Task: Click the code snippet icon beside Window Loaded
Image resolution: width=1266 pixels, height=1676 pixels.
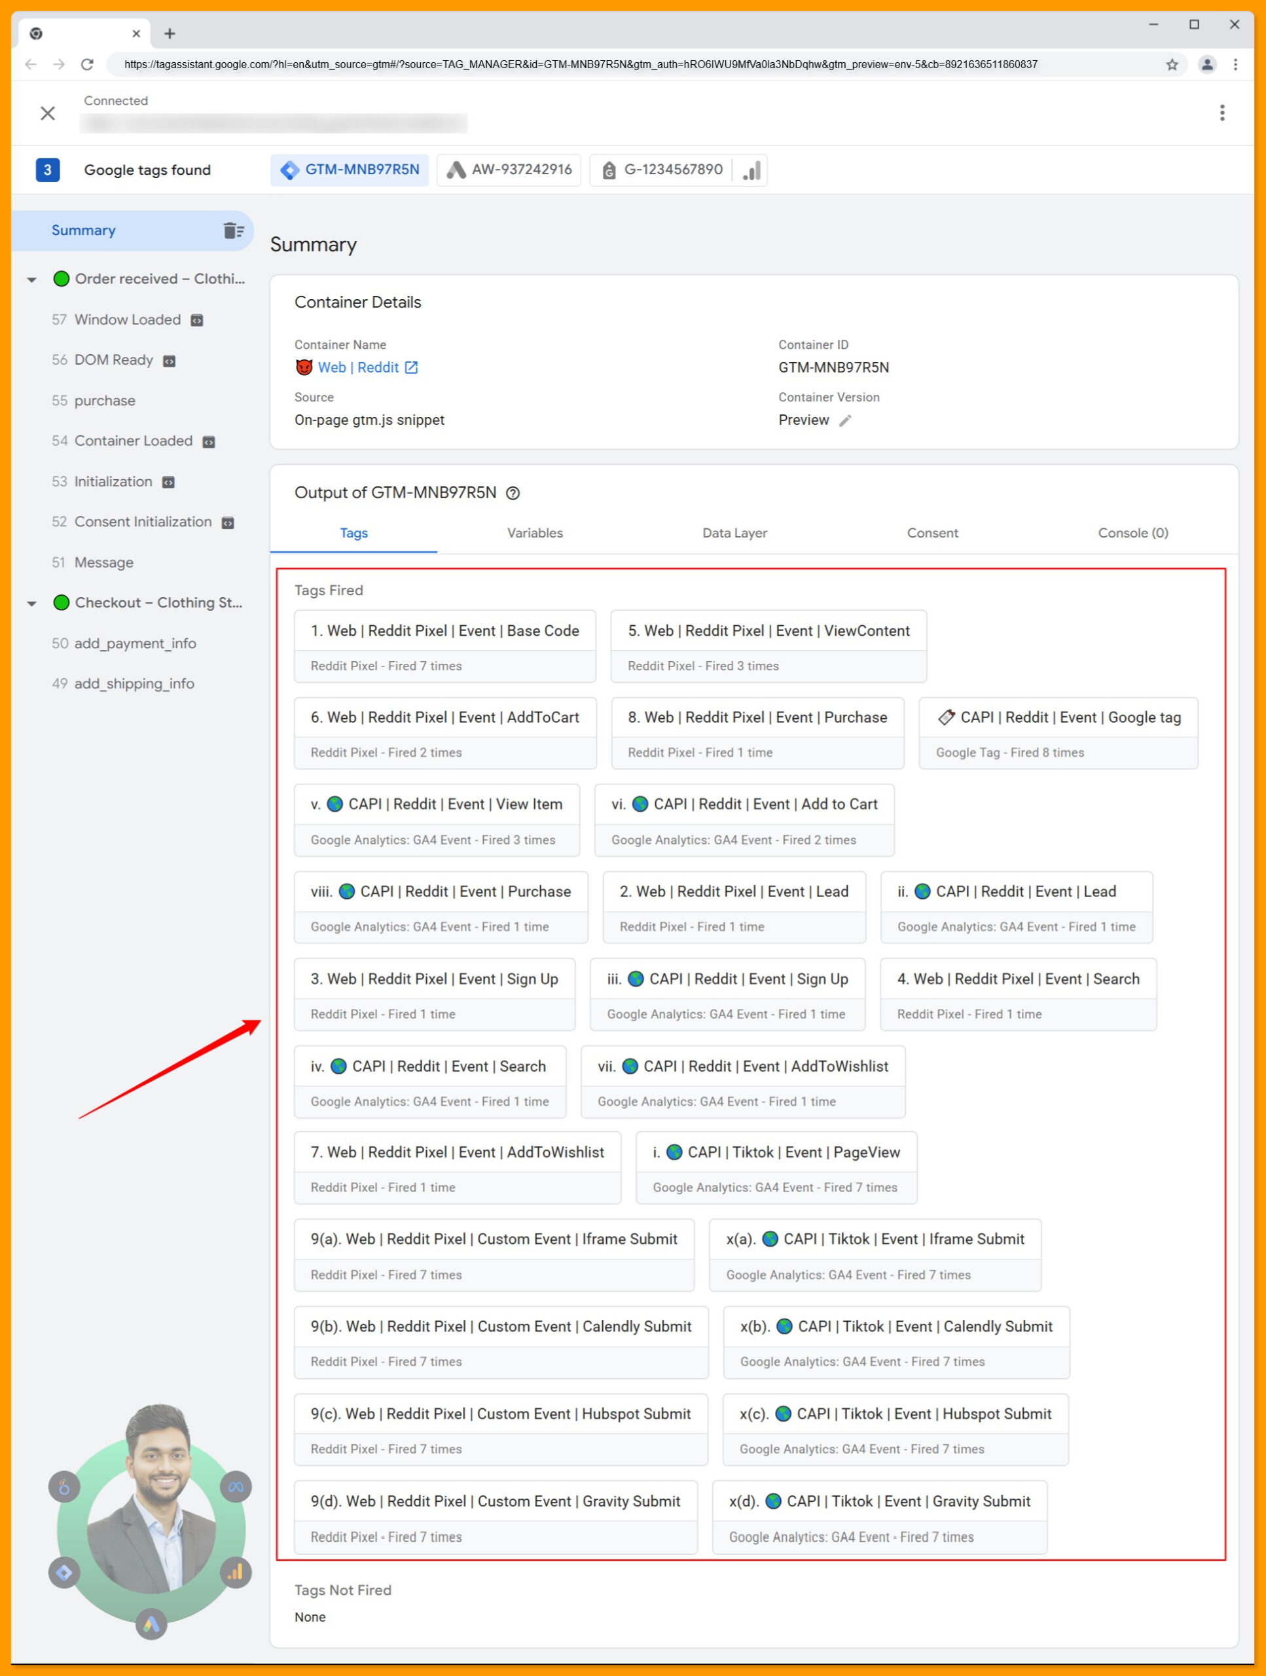Action: click(x=196, y=319)
